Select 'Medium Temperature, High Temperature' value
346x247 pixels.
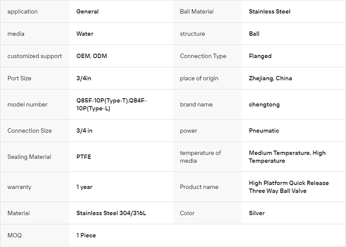[287, 157]
